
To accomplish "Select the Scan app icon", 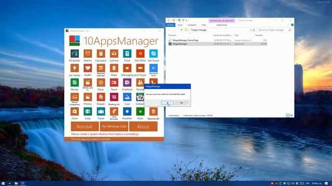I will (127, 97).
